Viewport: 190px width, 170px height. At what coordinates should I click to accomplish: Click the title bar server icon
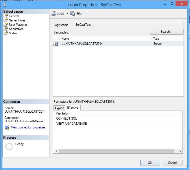pos(5,5)
